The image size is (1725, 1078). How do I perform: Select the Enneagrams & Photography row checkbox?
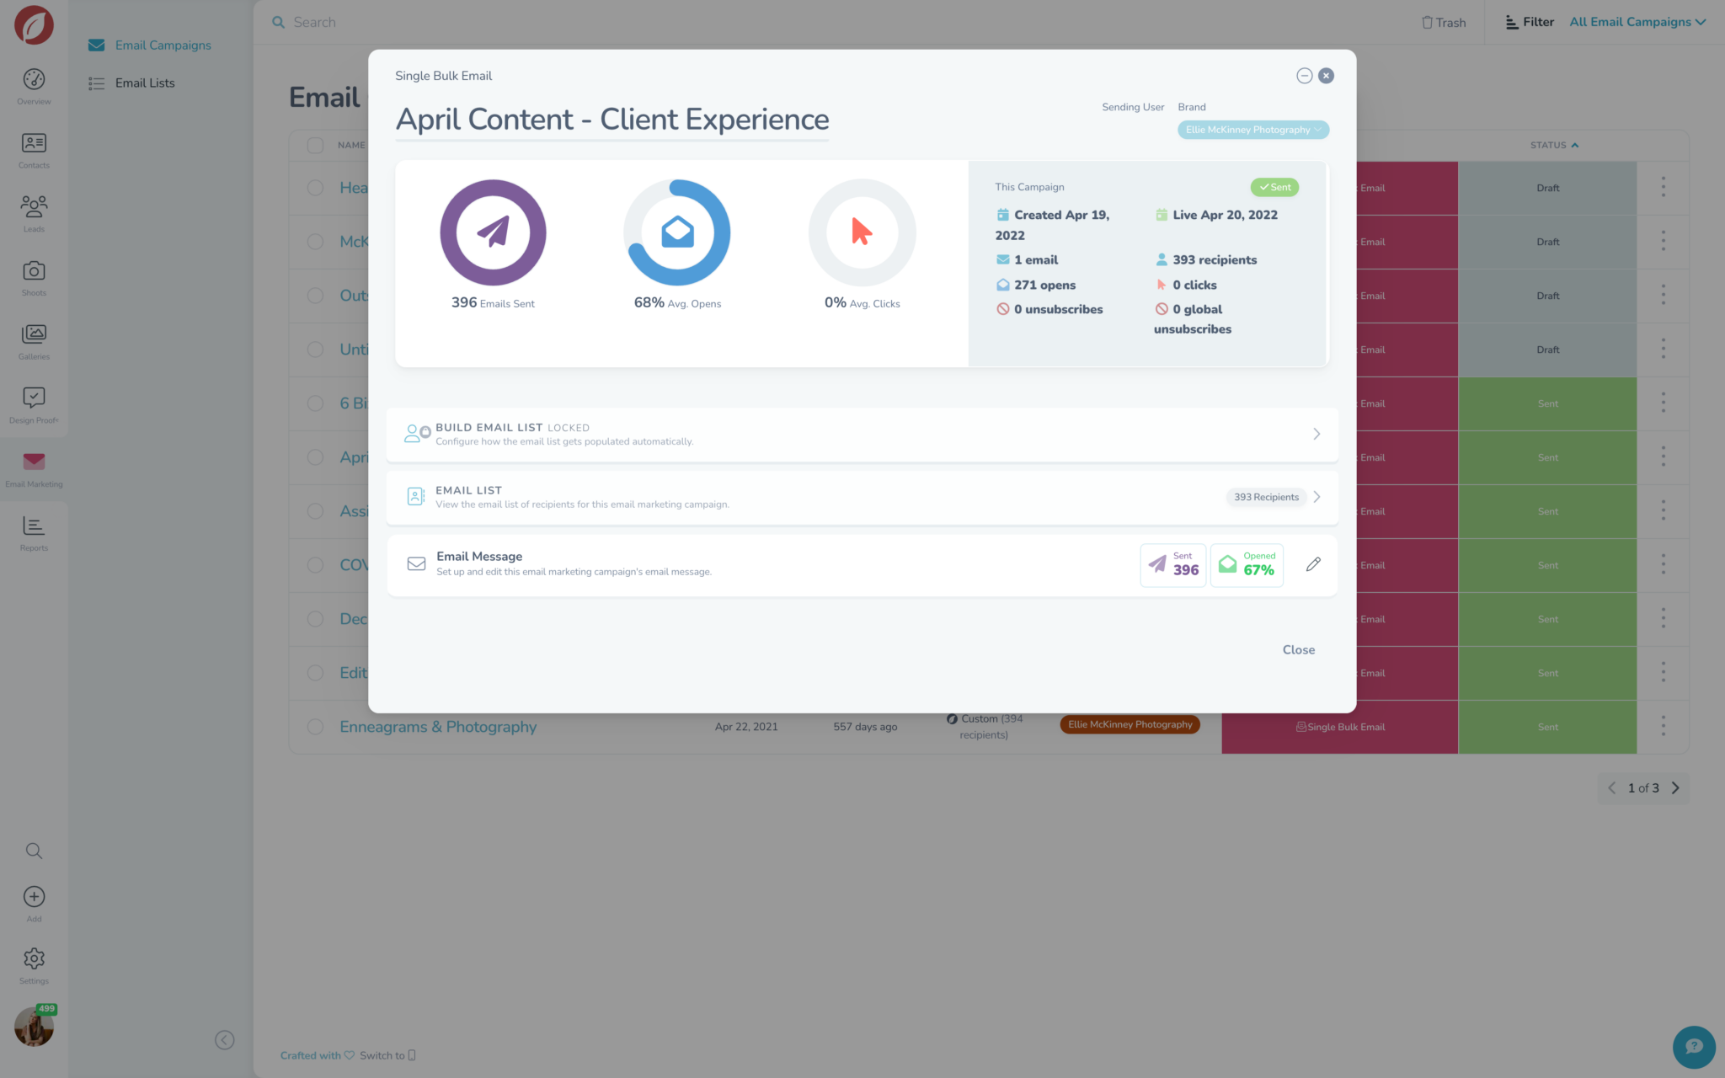315,727
